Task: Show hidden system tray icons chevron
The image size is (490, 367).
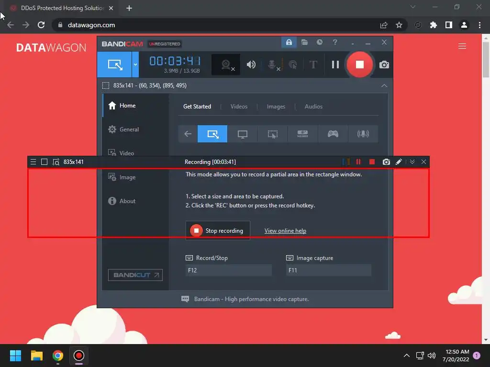Action: point(407,356)
